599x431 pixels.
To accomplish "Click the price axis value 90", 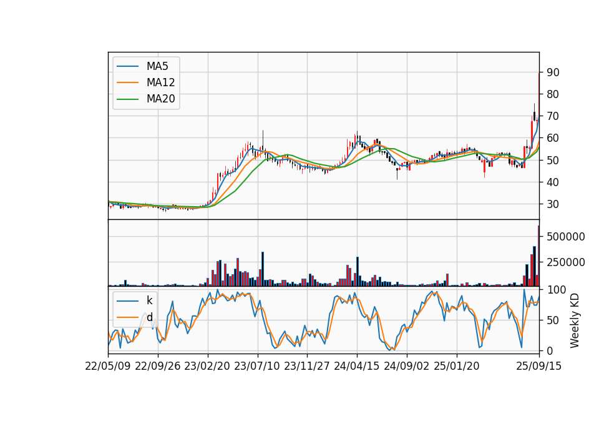I will click(553, 72).
